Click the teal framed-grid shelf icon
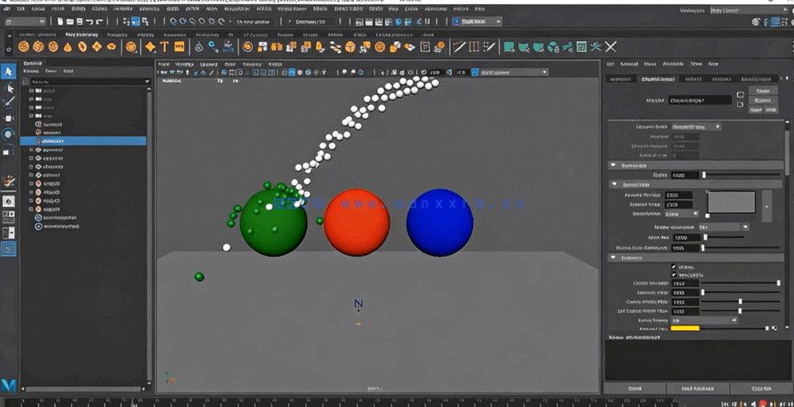This screenshot has height=407, width=794. [x=581, y=47]
